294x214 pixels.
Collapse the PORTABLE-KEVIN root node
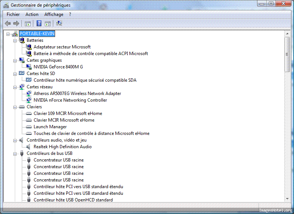(x=8, y=34)
